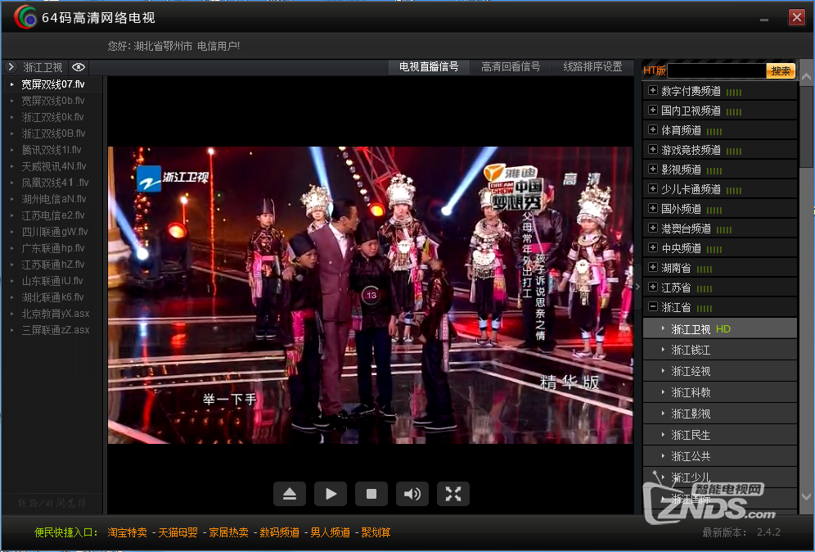Expand the 国外频道 category
The image size is (815, 552).
(653, 209)
